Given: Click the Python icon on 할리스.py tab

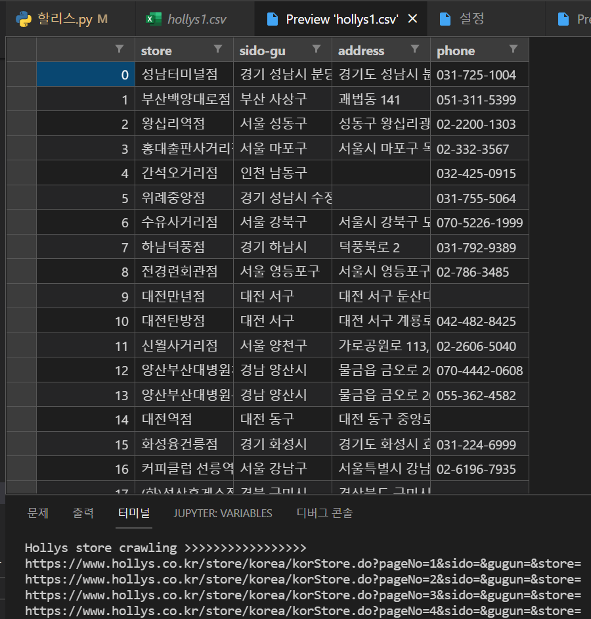Looking at the screenshot, I should click(24, 19).
